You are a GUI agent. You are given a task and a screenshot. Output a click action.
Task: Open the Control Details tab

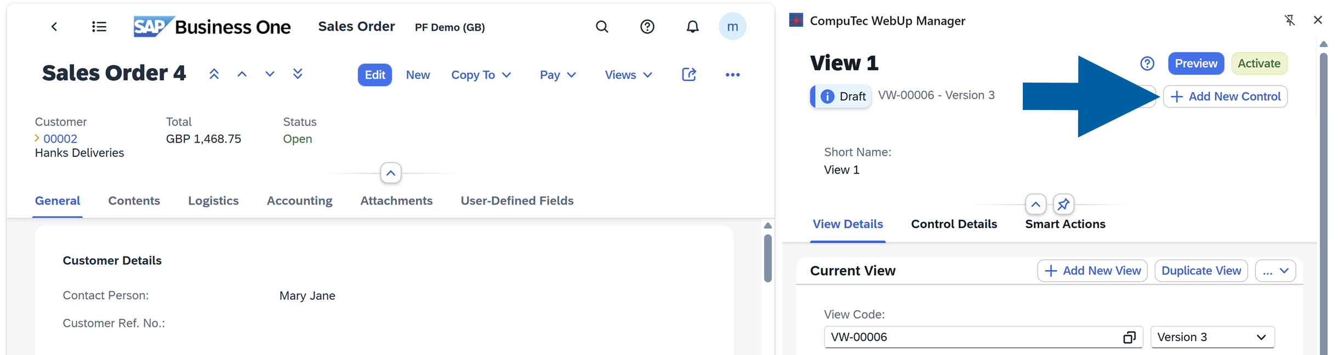[954, 224]
